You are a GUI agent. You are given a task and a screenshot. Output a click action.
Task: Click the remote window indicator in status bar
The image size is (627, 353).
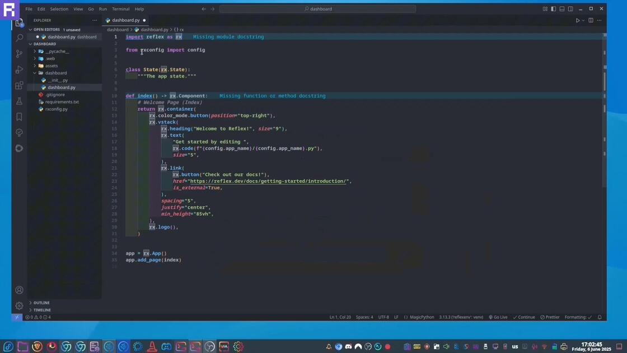[16, 317]
